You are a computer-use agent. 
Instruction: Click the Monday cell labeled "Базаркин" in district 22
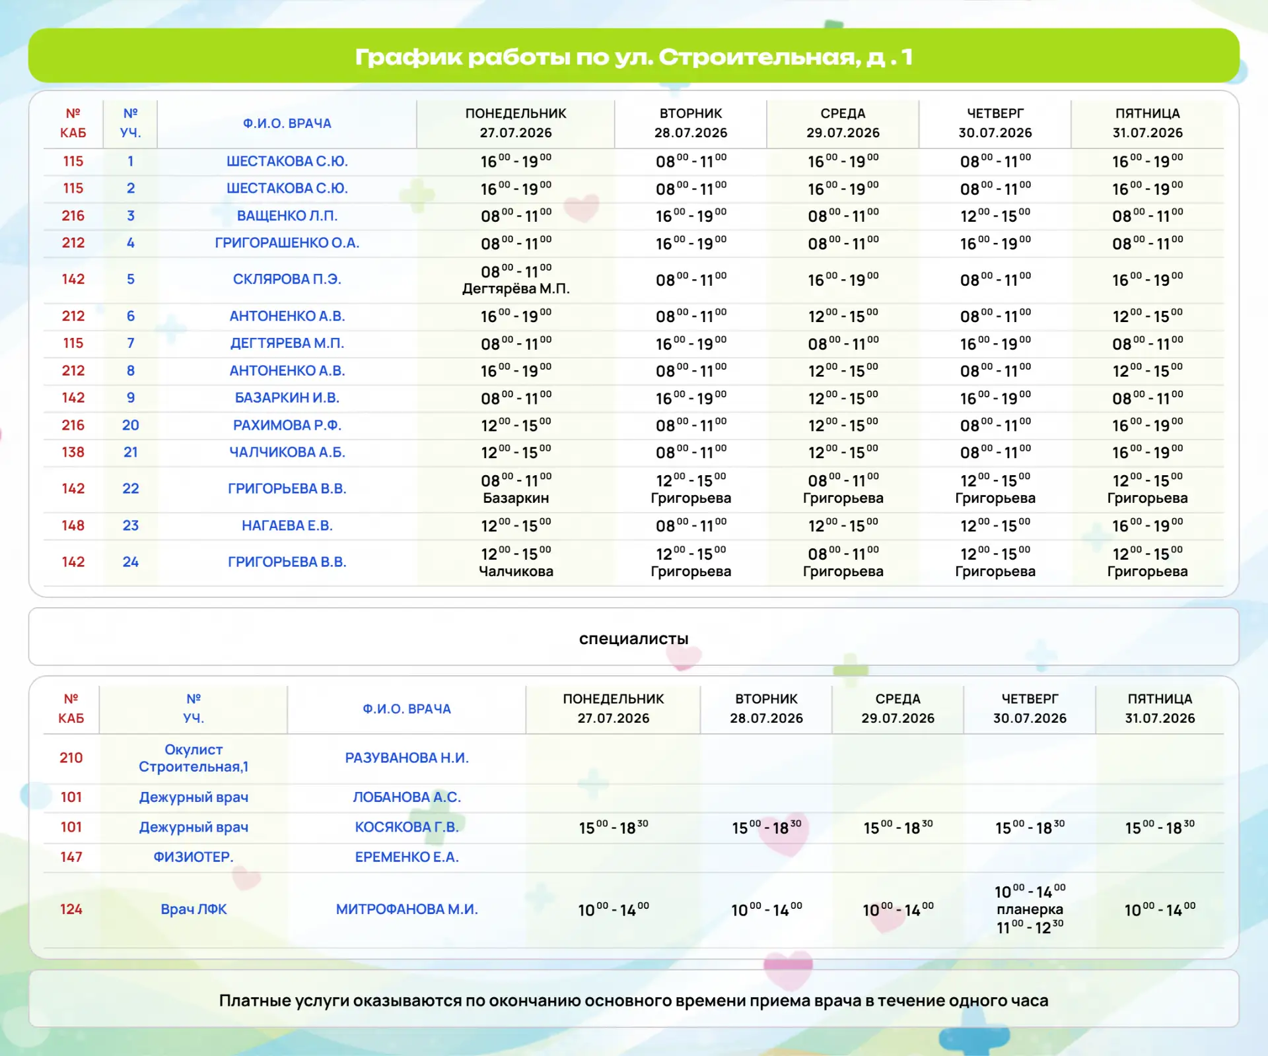[516, 488]
